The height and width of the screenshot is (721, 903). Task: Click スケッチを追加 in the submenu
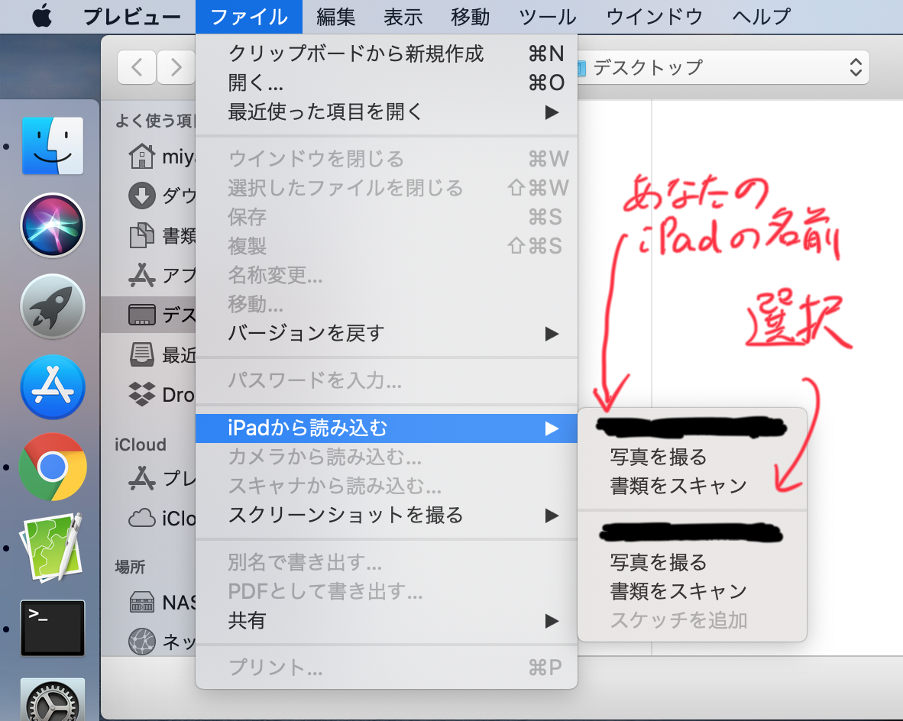[x=692, y=619]
